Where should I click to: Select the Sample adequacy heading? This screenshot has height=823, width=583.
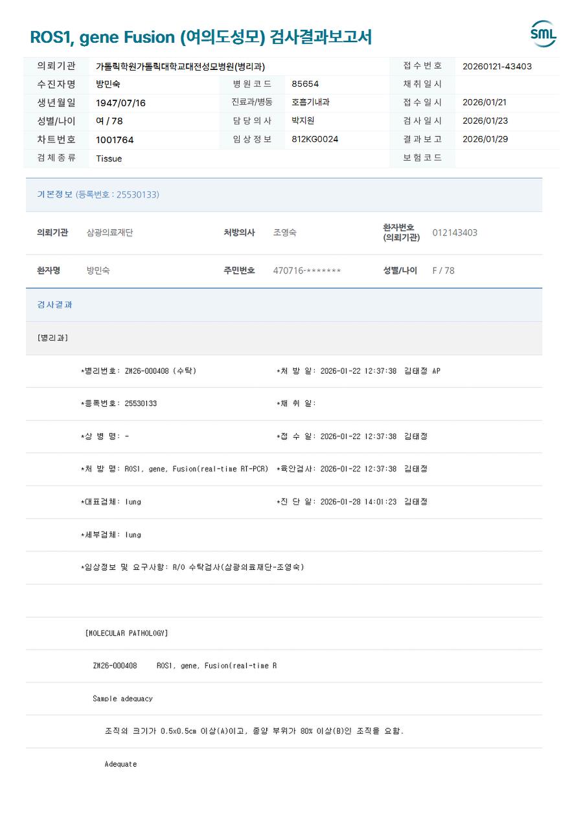pyautogui.click(x=122, y=699)
